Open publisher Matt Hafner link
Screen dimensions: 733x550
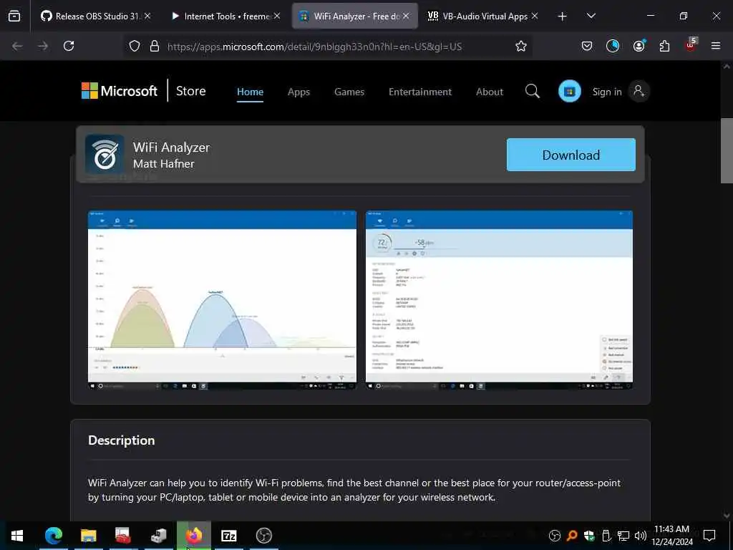coord(164,164)
